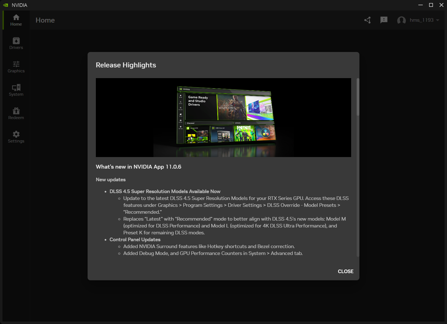This screenshot has width=447, height=324.
Task: Open the feedback speech-bubble icon
Action: [384, 20]
